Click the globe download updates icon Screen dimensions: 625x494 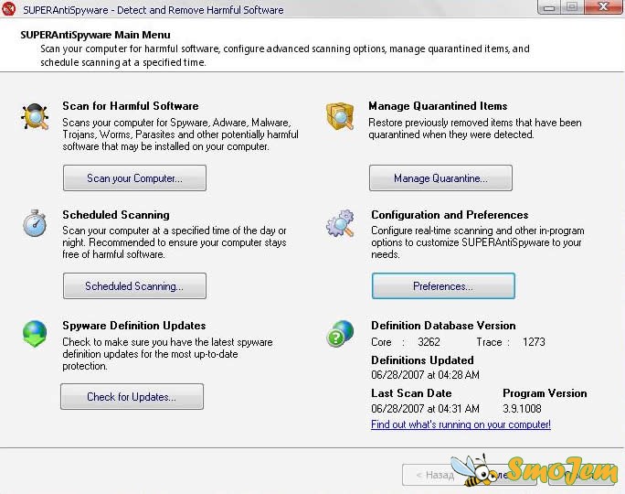35,334
